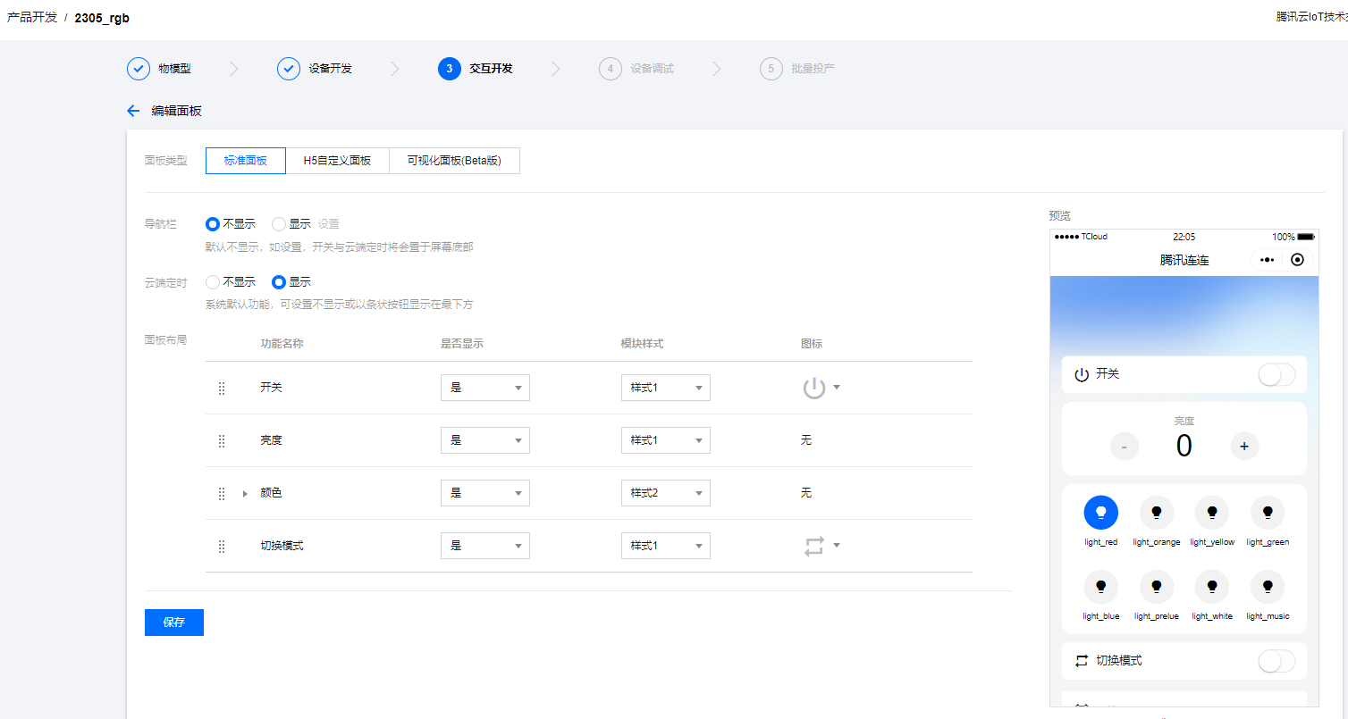Viewport: 1348px width, 719px height.
Task: Click the power icon in 开关 row
Action: point(813,388)
